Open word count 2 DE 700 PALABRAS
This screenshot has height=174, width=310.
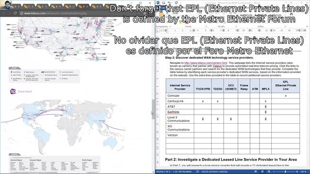click(182, 172)
